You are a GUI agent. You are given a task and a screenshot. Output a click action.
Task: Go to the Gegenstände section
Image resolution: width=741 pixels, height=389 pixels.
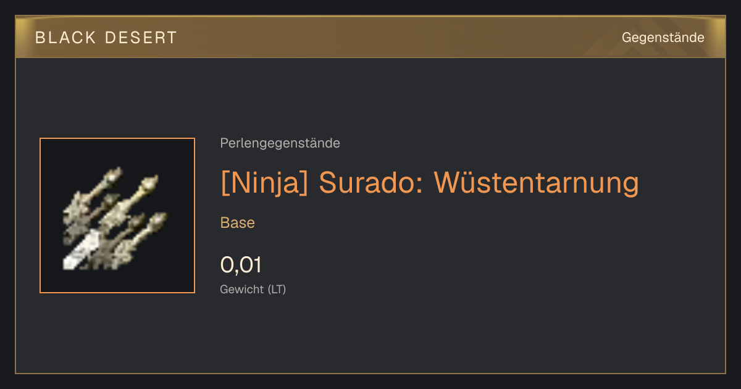click(x=663, y=38)
